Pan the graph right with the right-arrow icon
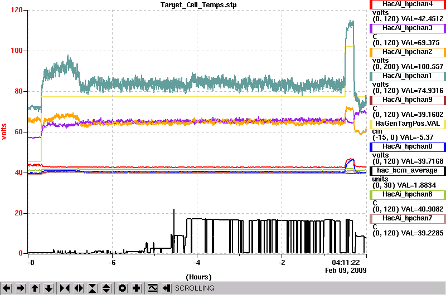The height and width of the screenshot is (295, 446). pos(21,288)
